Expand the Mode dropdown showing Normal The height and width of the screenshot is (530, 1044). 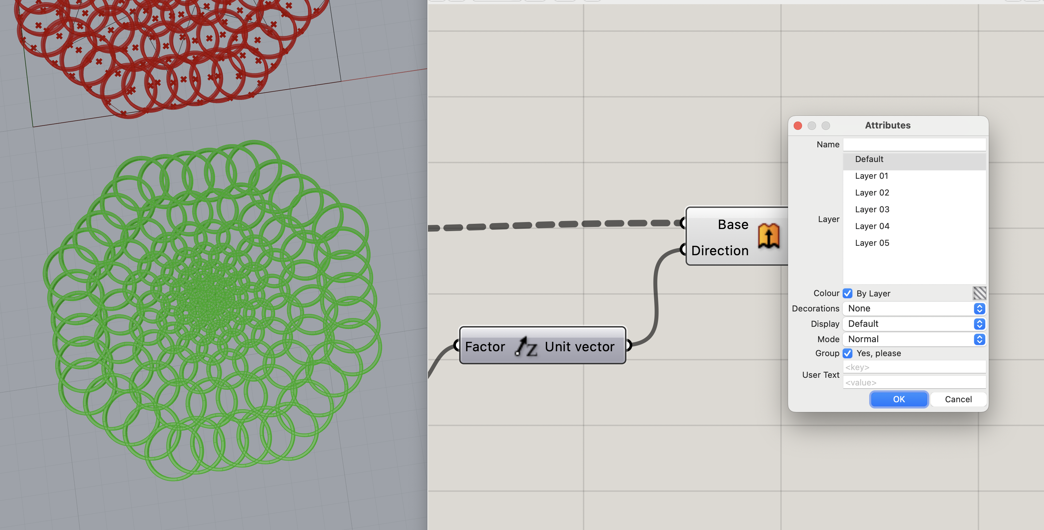[914, 339]
